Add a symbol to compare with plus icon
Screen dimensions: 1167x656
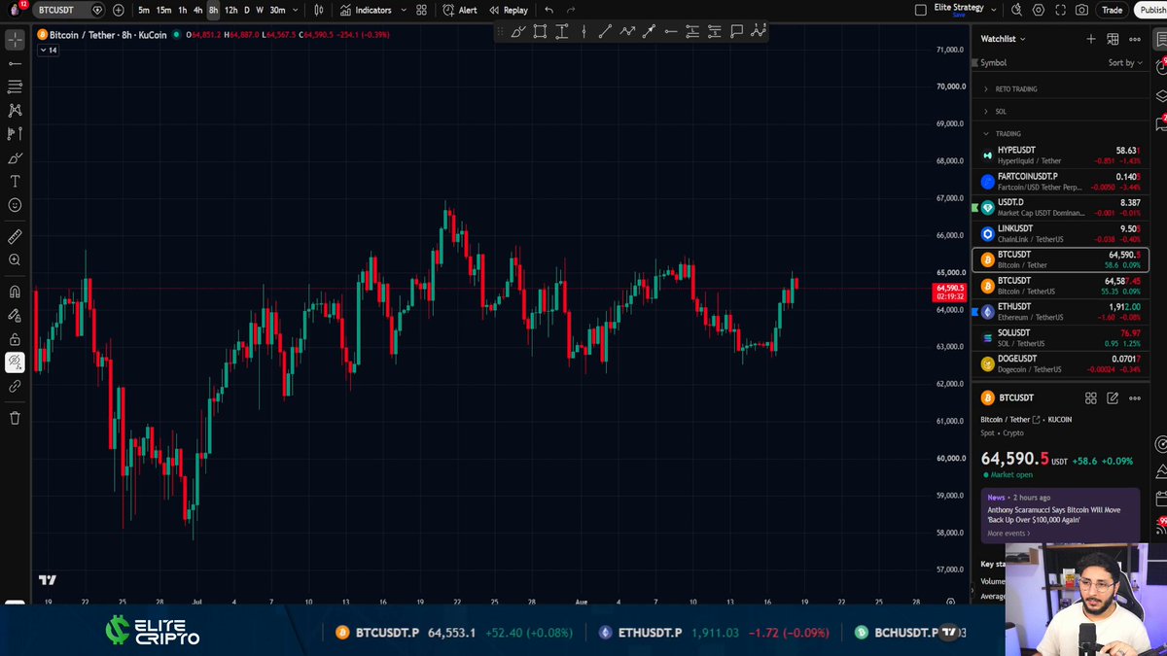[119, 10]
